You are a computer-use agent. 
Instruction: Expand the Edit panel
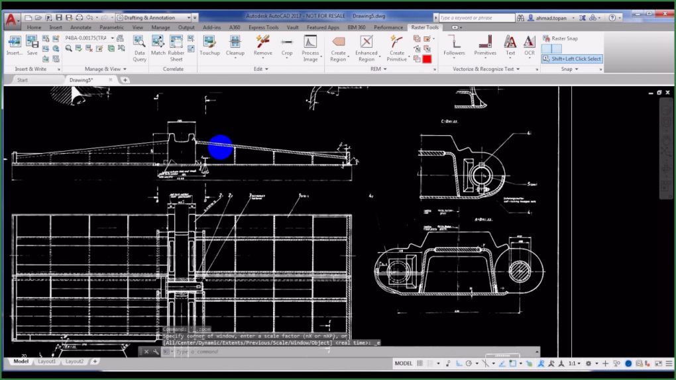pos(261,69)
